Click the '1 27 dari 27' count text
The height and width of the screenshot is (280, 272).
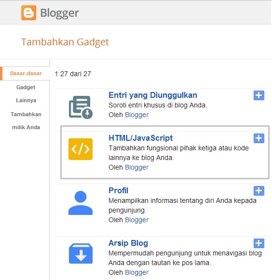(73, 74)
